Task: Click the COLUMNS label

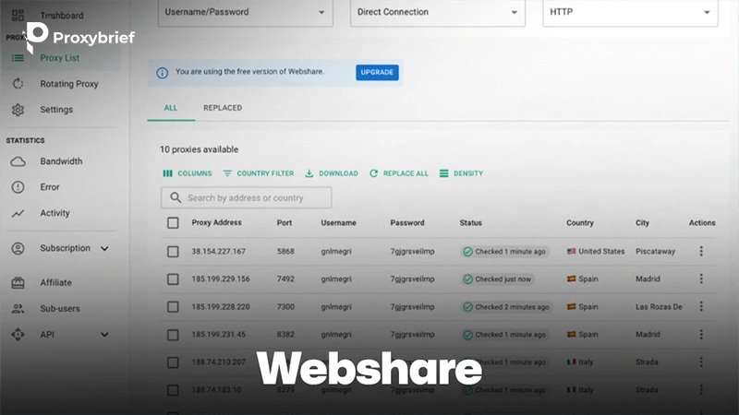Action: [195, 173]
